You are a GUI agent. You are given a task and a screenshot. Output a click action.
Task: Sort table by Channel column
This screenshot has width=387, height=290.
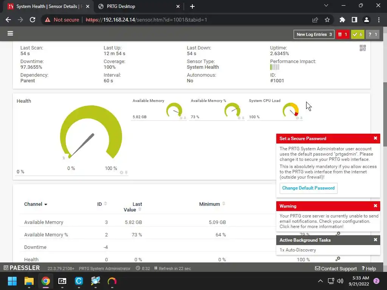pyautogui.click(x=36, y=204)
